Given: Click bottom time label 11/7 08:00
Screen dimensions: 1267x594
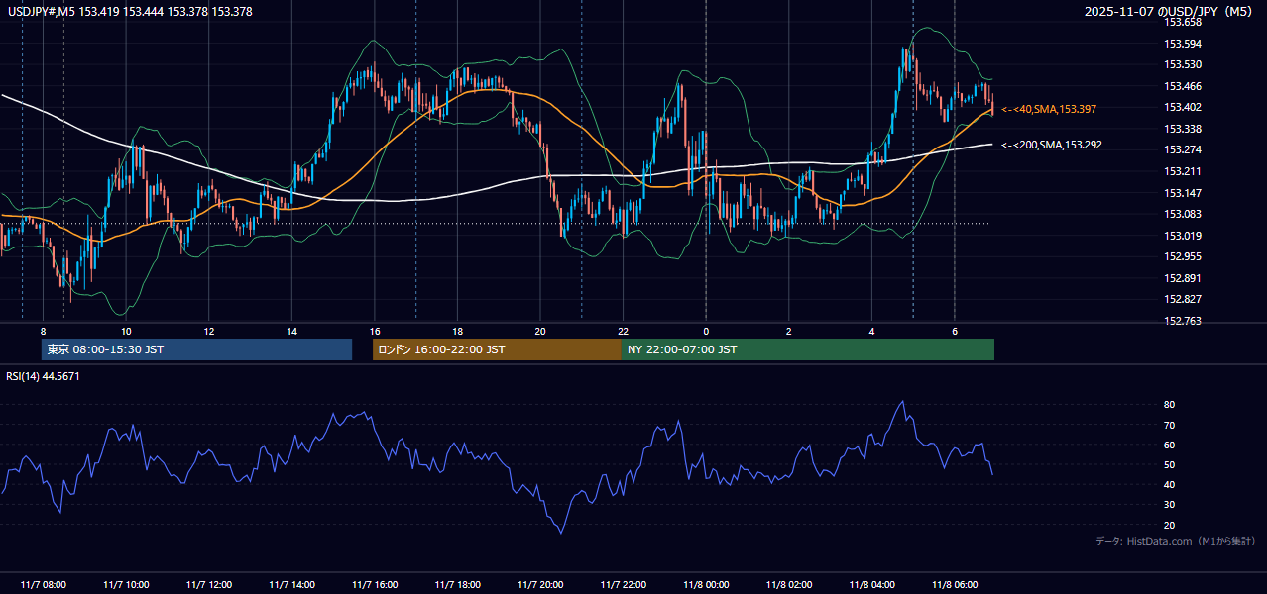Looking at the screenshot, I should 43,584.
